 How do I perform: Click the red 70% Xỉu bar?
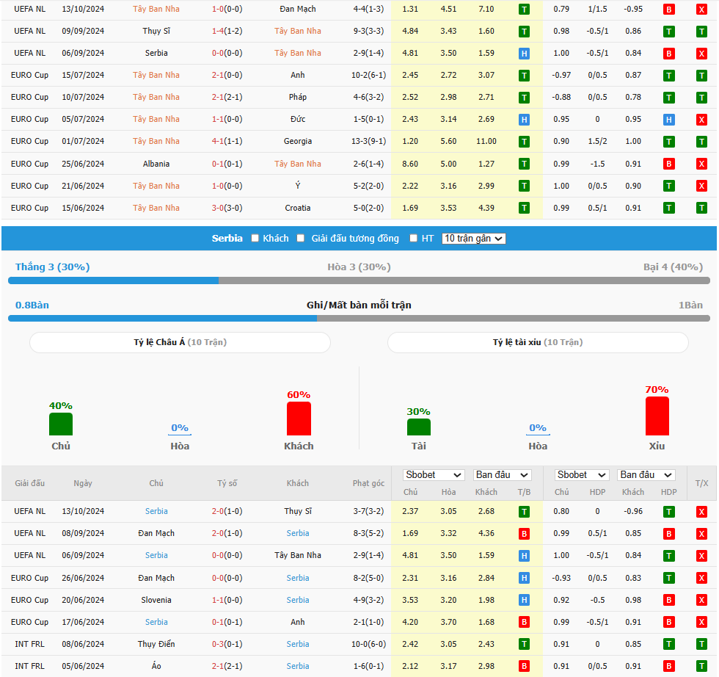click(x=657, y=416)
